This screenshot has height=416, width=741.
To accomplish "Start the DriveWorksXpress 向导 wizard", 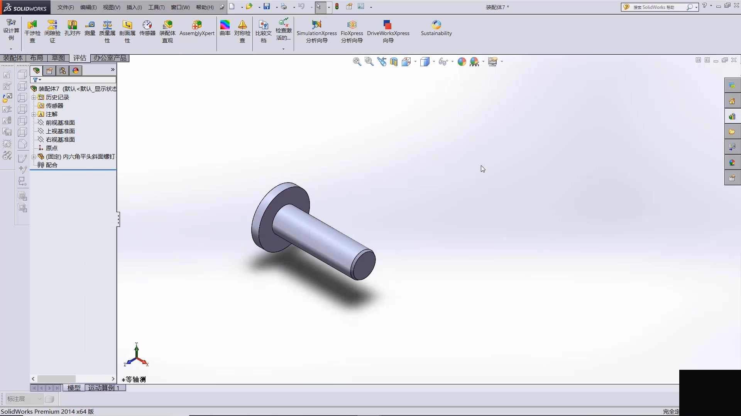I will [x=388, y=31].
